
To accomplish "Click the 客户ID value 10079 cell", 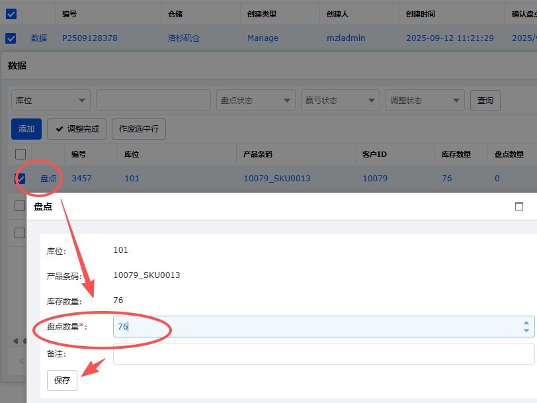I will (375, 178).
